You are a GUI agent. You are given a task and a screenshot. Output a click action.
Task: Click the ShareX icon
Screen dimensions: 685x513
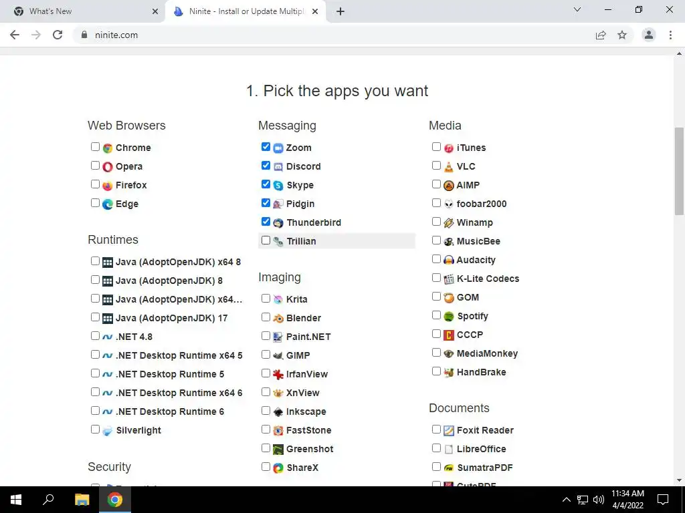pyautogui.click(x=278, y=468)
